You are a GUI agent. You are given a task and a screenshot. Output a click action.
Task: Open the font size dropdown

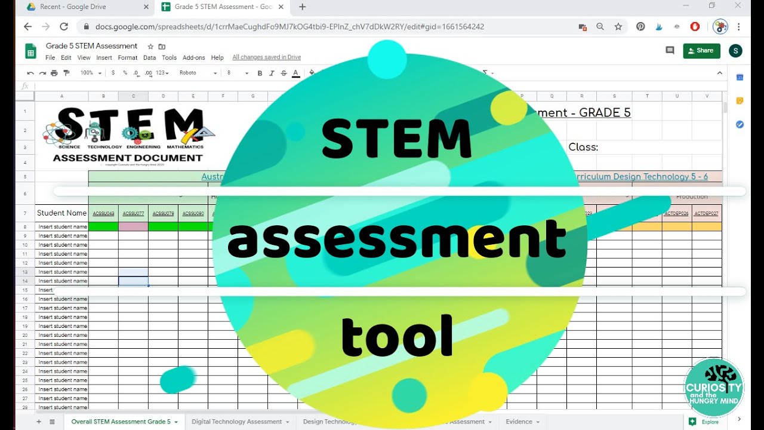pyautogui.click(x=238, y=73)
